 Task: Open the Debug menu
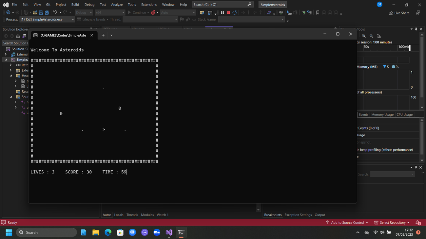pyautogui.click(x=89, y=5)
